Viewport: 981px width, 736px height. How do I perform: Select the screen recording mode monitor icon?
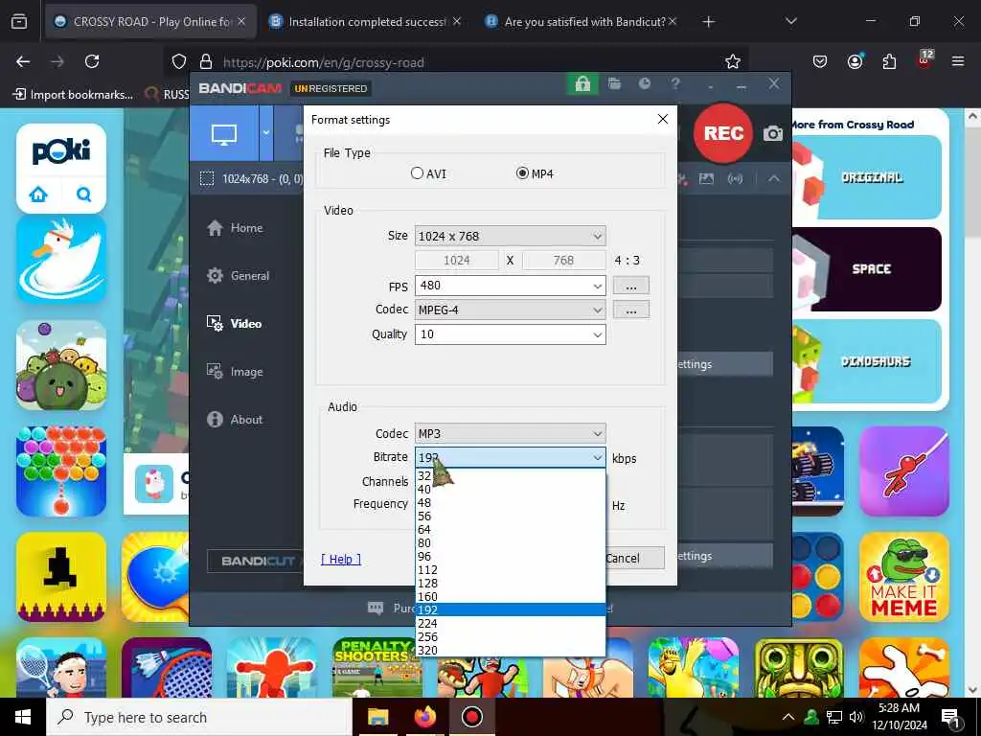224,133
